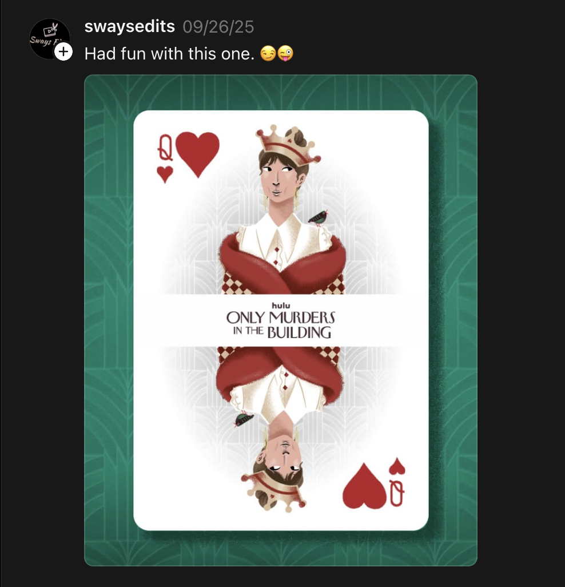
Task: Click the large upright red heart
Action: (197, 154)
